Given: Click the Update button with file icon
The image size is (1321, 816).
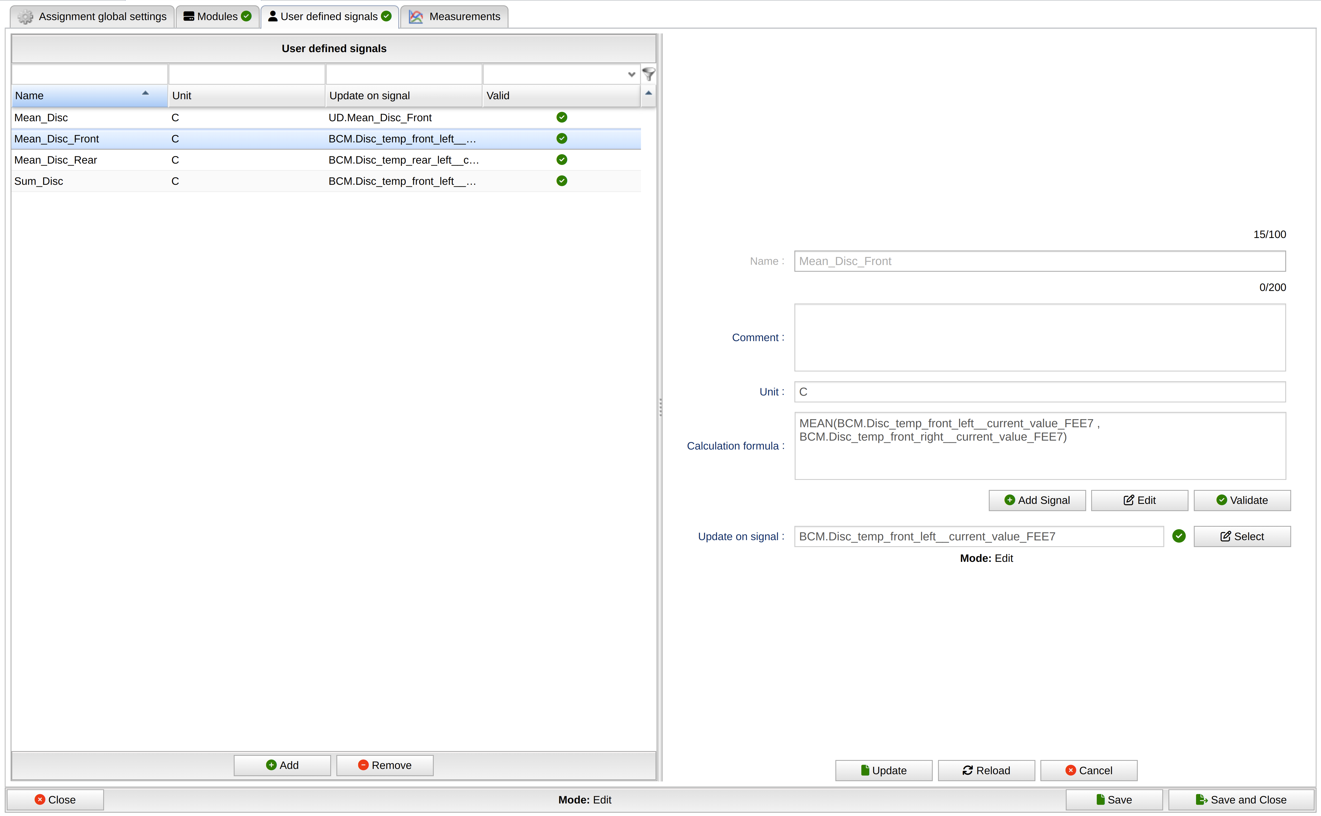Looking at the screenshot, I should coord(883,771).
